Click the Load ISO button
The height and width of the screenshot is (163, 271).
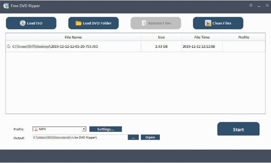coord(31,23)
